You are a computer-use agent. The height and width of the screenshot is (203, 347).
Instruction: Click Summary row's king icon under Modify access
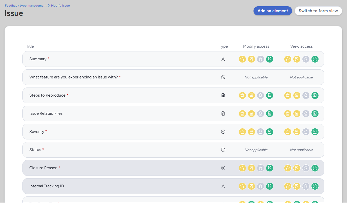click(x=242, y=59)
